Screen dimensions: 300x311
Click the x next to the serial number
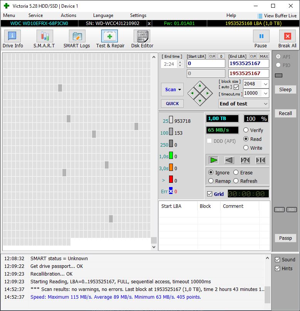pos(149,23)
